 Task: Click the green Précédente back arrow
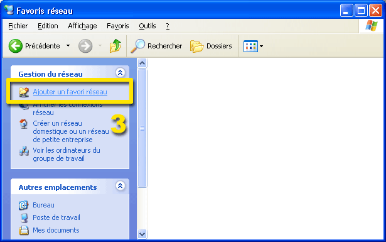(16, 46)
